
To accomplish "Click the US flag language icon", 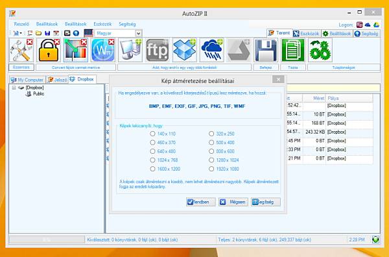I will [89, 33].
